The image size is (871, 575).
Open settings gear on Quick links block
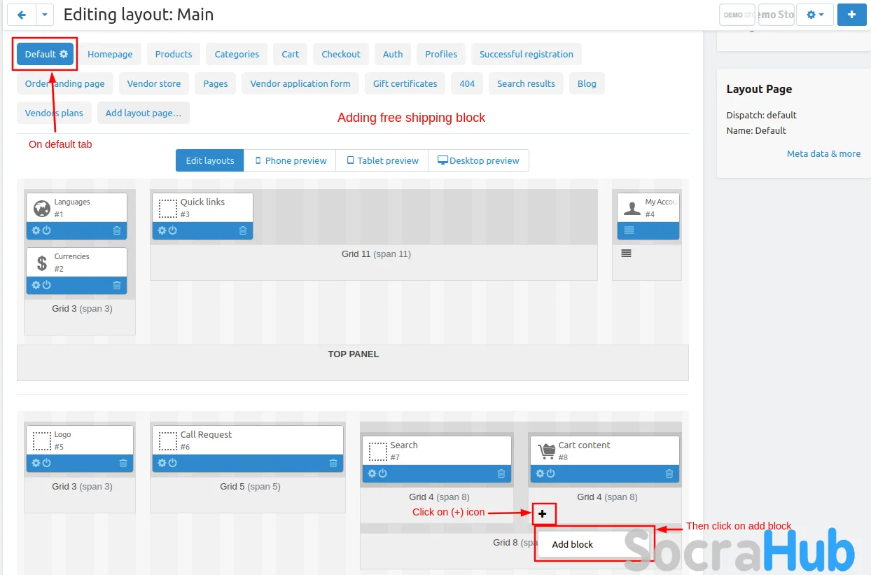click(162, 230)
